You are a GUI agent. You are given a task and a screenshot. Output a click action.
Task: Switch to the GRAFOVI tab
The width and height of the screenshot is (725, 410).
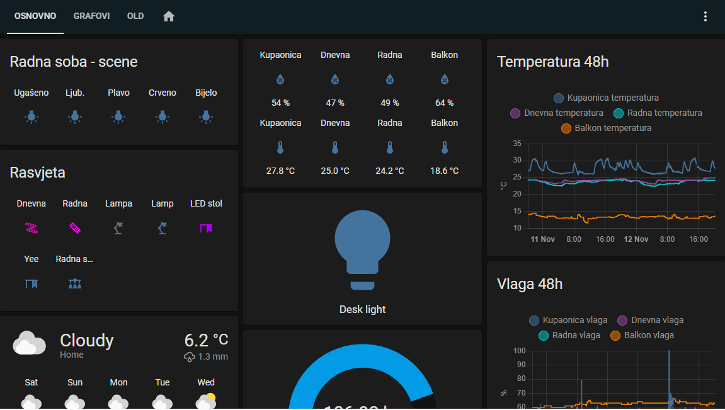click(x=91, y=16)
